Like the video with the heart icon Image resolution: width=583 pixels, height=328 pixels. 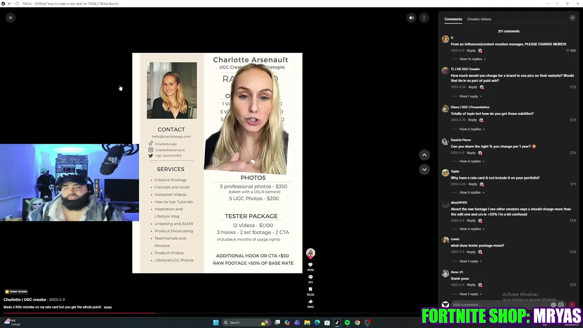[x=310, y=265]
